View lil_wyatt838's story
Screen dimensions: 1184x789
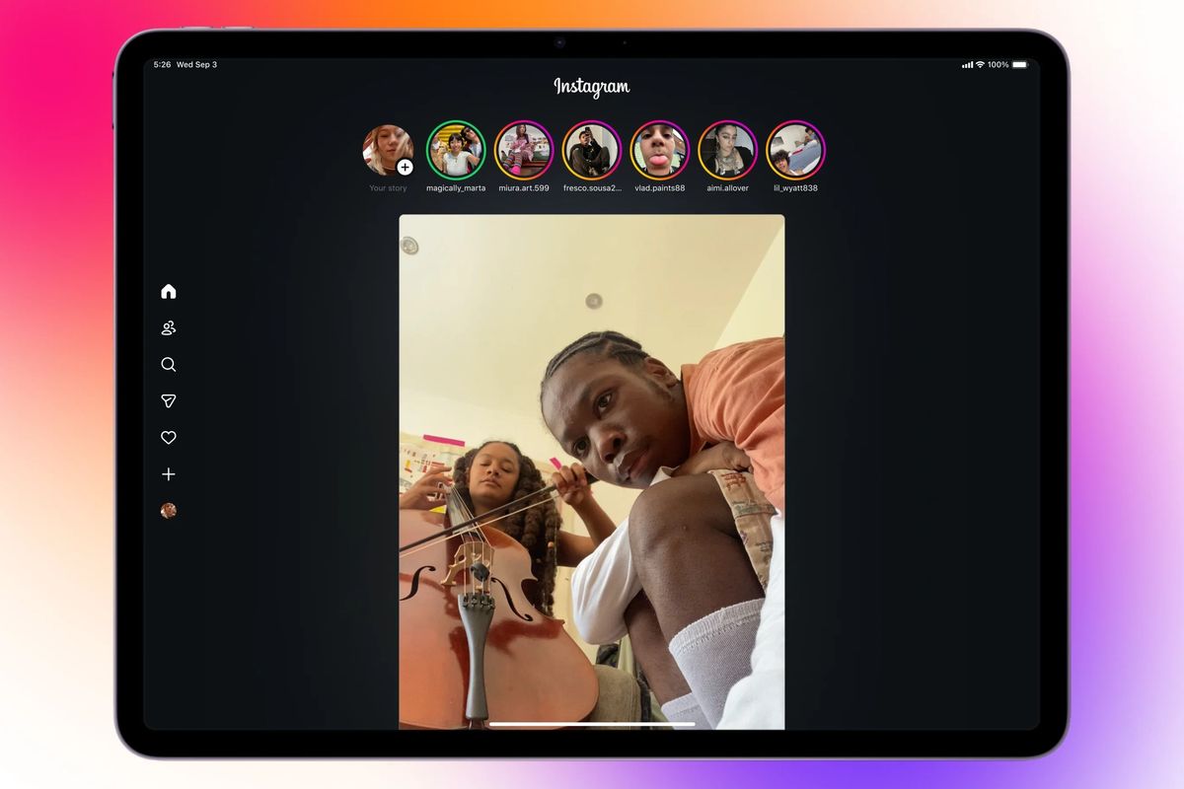(795, 151)
